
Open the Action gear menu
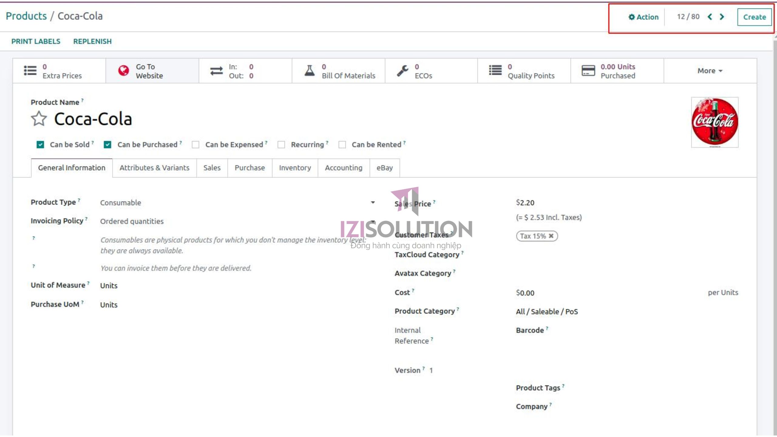pos(643,17)
